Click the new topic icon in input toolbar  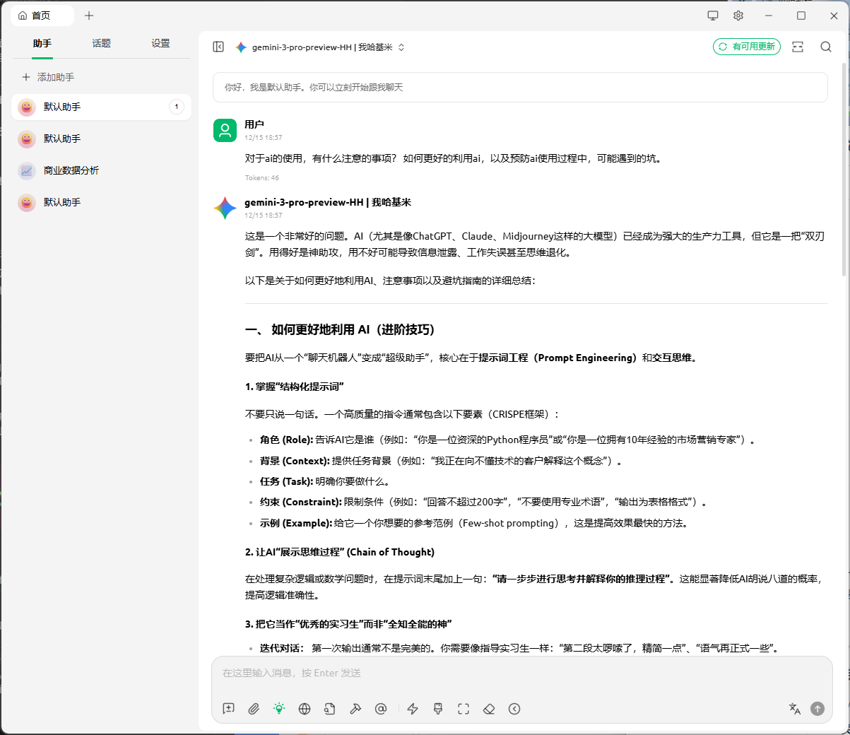tap(228, 709)
